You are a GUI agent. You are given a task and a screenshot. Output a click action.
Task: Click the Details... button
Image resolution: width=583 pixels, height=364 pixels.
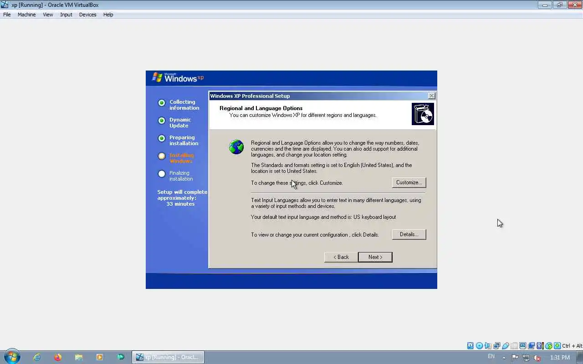(409, 234)
